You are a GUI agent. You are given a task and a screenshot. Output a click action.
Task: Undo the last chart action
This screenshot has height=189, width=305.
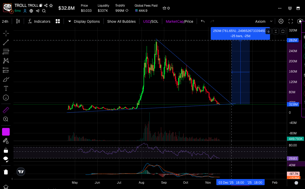203,21
